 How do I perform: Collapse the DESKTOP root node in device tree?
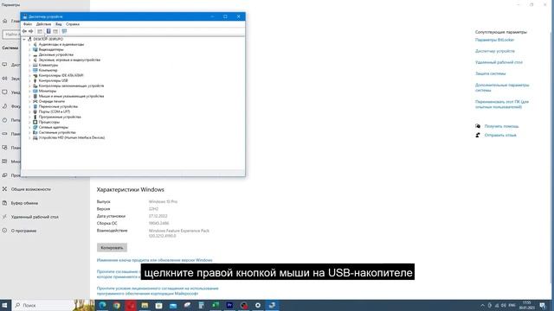(24, 39)
